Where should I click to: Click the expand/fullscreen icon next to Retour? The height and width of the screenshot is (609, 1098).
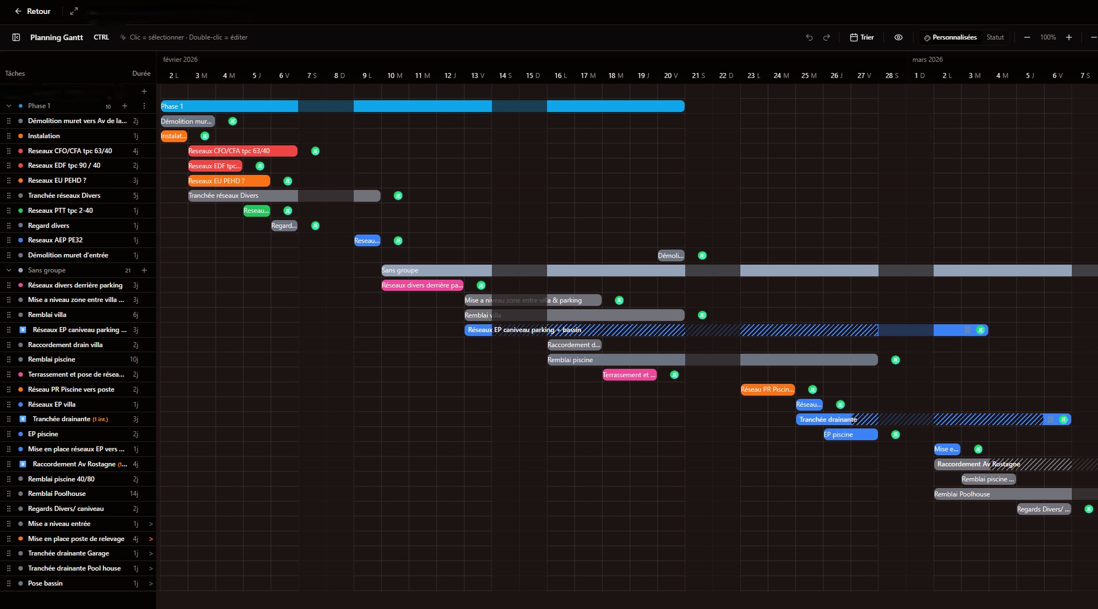[74, 11]
